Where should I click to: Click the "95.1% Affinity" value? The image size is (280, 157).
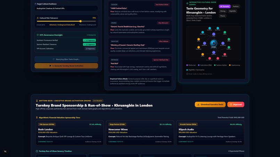166,124
